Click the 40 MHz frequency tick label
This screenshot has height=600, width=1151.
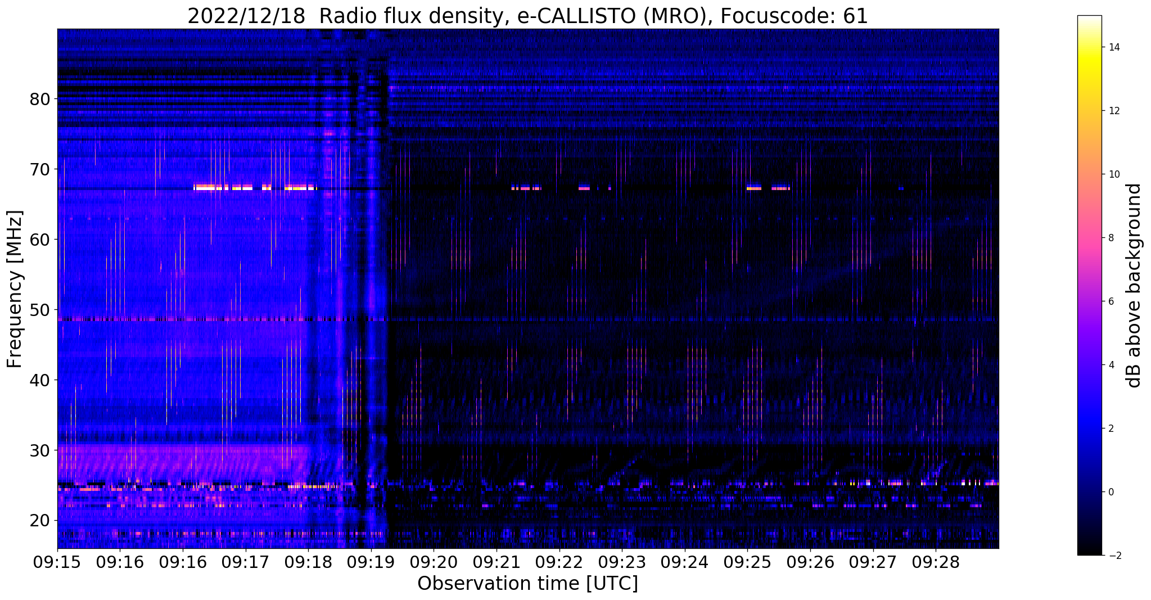tap(40, 380)
